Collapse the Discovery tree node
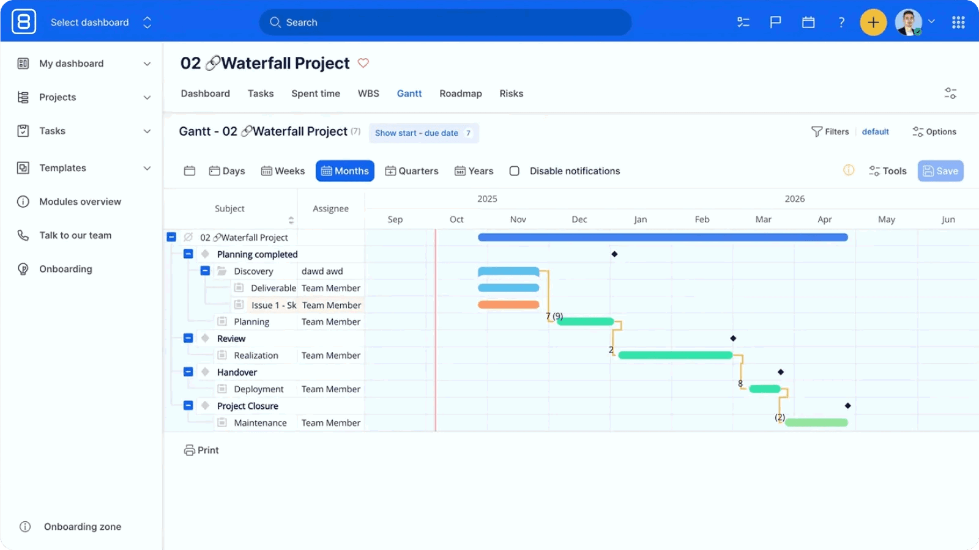979x550 pixels. [x=206, y=271]
